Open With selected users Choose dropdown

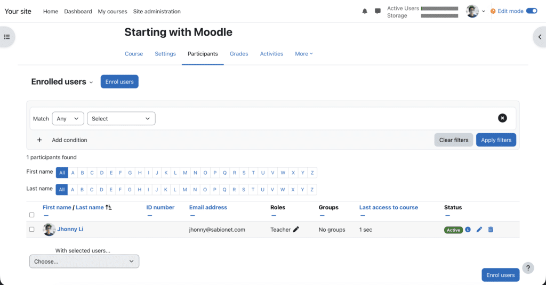[x=84, y=262]
